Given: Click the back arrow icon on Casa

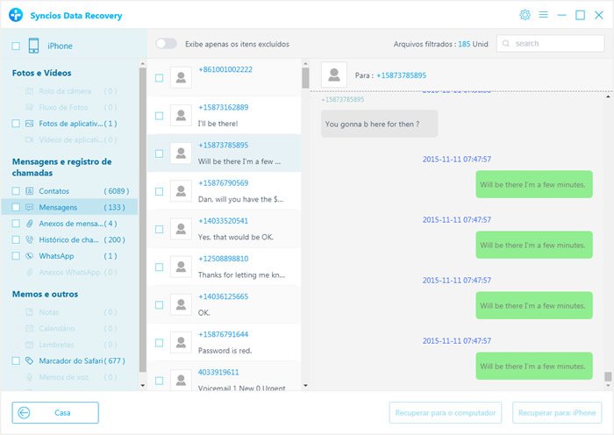Looking at the screenshot, I should [24, 413].
